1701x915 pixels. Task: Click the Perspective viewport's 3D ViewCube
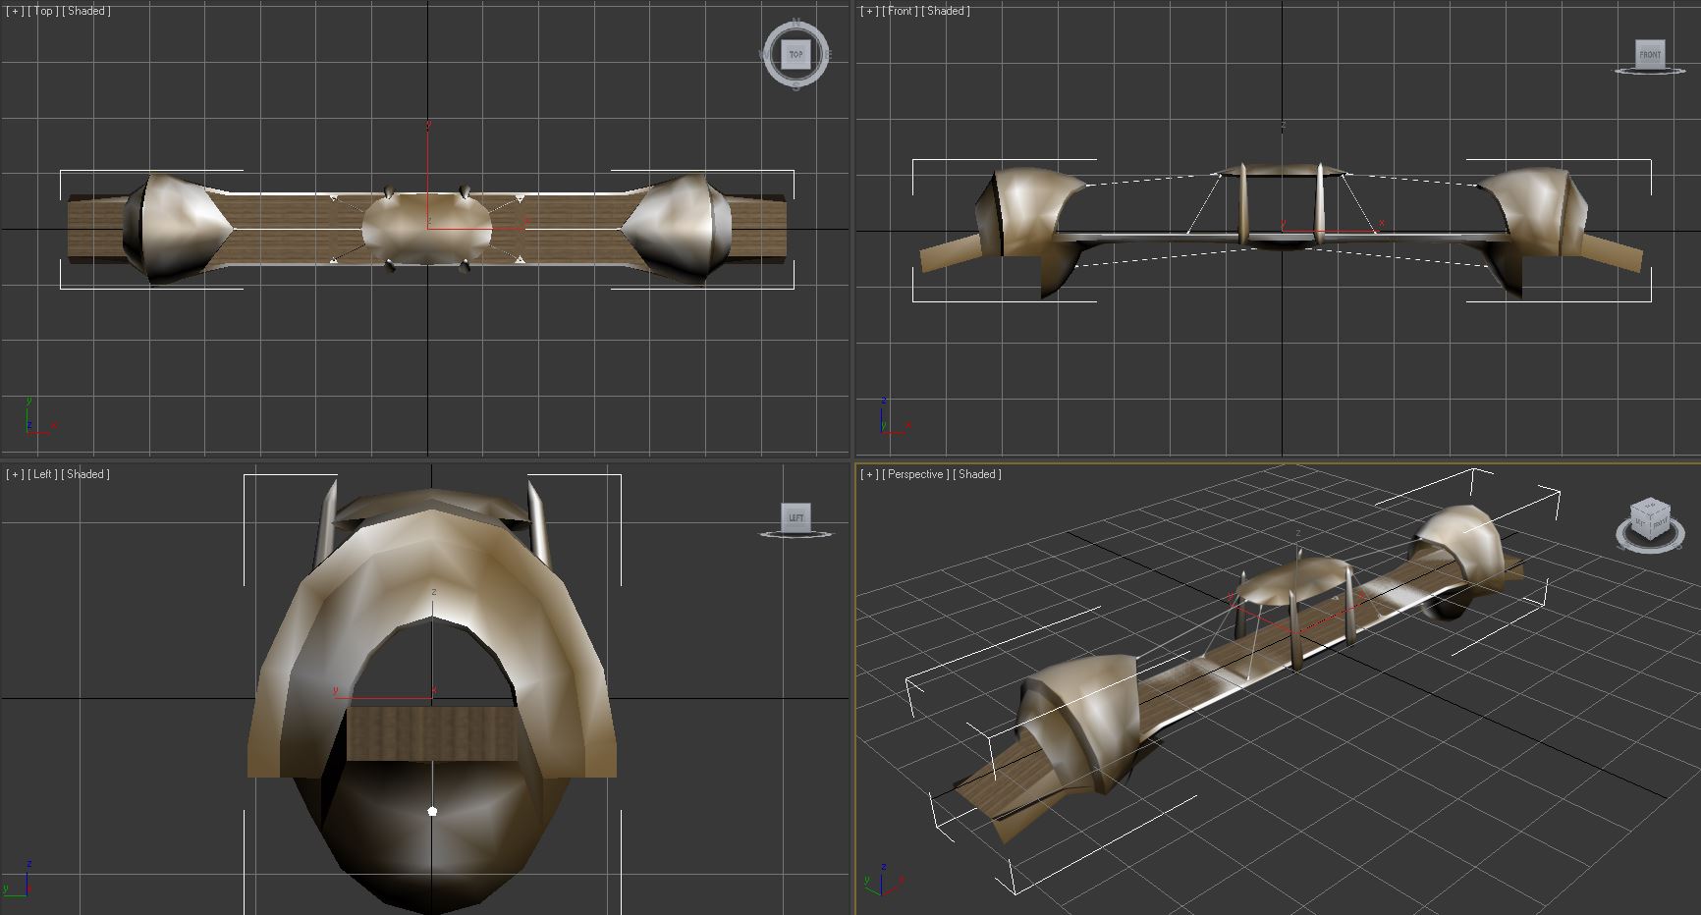point(1649,520)
